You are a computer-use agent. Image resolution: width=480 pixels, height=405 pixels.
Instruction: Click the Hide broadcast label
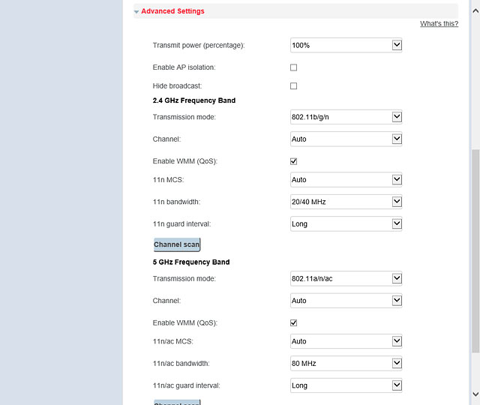(177, 86)
